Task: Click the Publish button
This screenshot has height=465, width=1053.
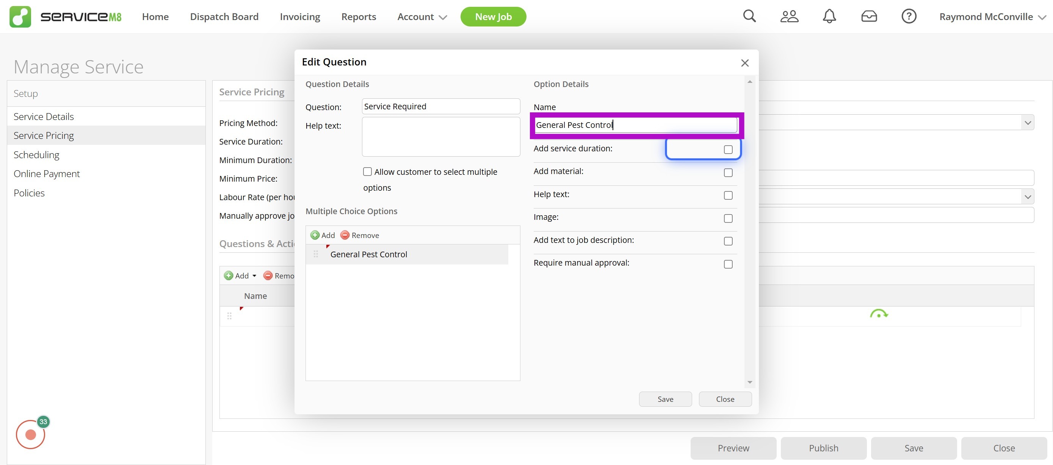Action: pos(823,448)
